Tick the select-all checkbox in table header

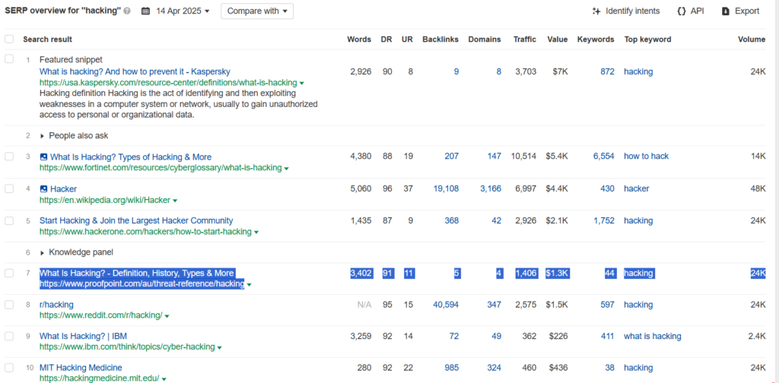coord(9,39)
